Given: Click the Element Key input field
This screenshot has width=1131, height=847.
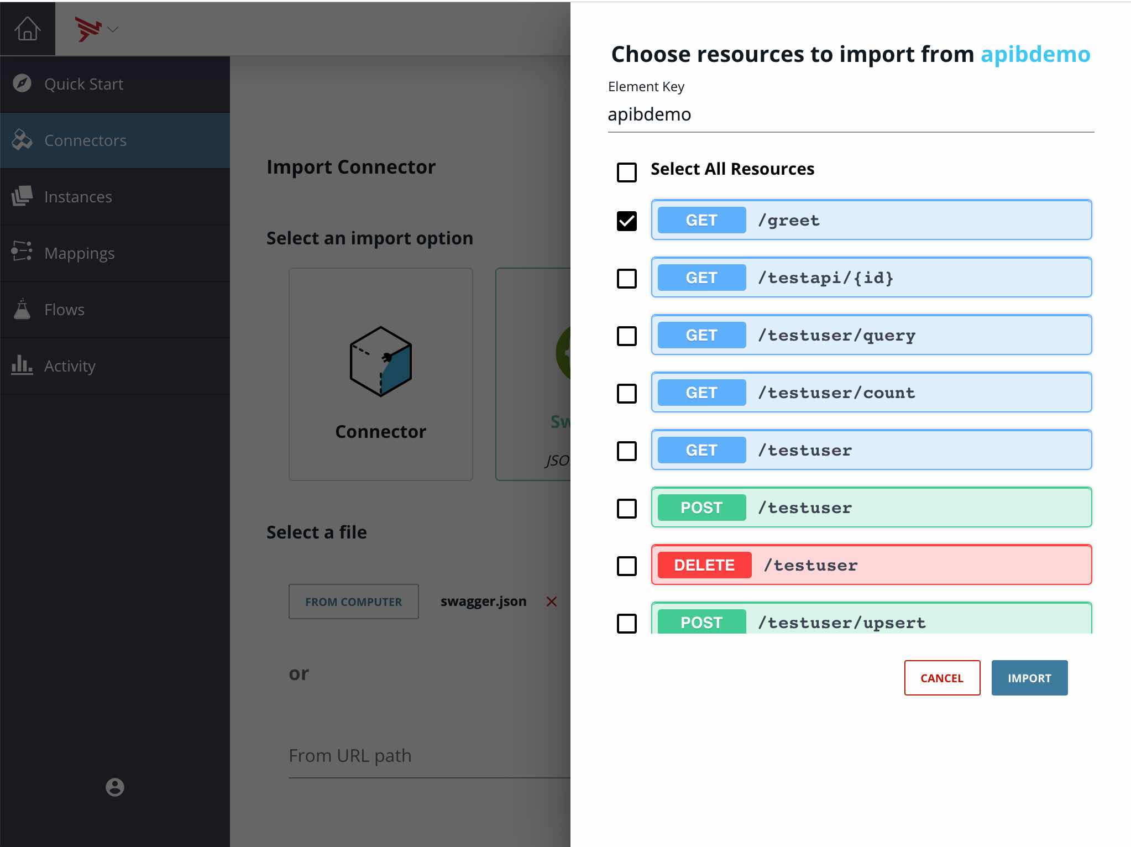Looking at the screenshot, I should tap(851, 114).
